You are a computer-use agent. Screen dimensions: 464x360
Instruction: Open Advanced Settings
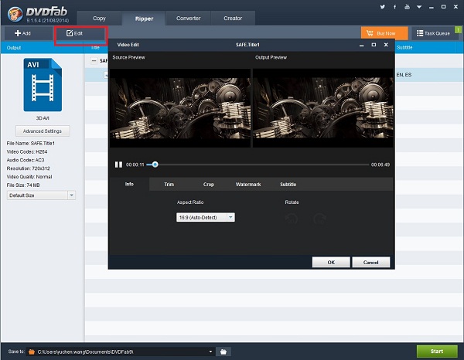(x=43, y=131)
